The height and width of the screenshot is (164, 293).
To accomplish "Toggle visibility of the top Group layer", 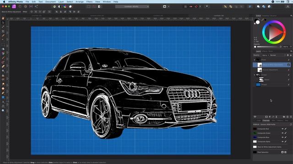I will click(x=289, y=60).
